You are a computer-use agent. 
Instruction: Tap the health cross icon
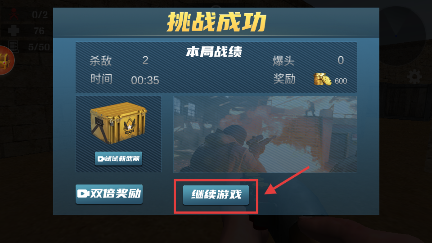pyautogui.click(x=13, y=31)
